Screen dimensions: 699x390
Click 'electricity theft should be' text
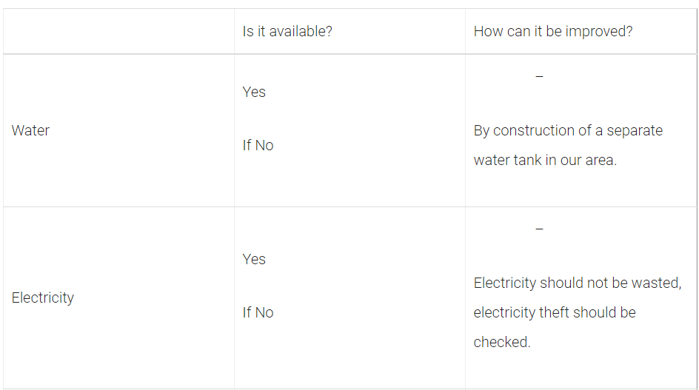coord(555,312)
